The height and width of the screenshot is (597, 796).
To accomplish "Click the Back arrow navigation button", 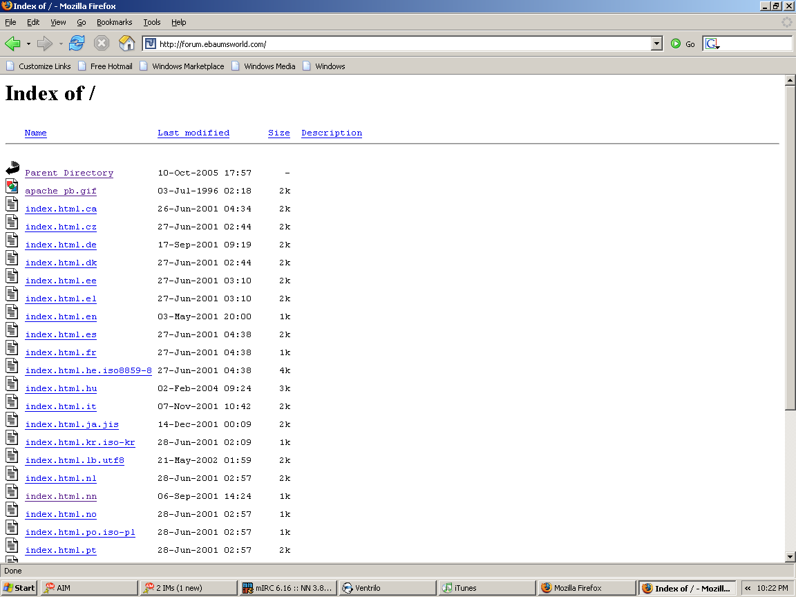I will (x=13, y=44).
